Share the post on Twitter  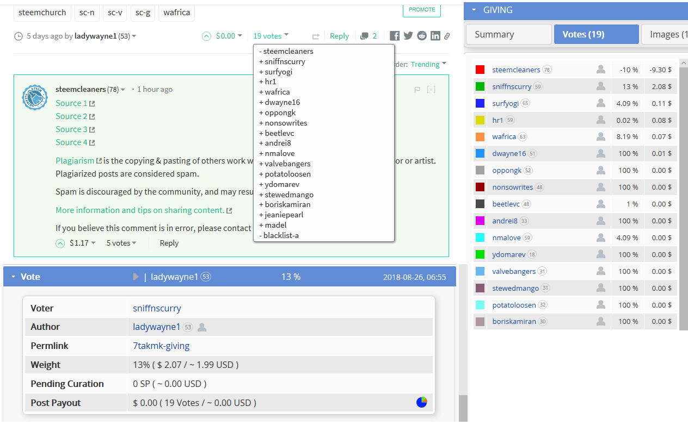point(408,36)
